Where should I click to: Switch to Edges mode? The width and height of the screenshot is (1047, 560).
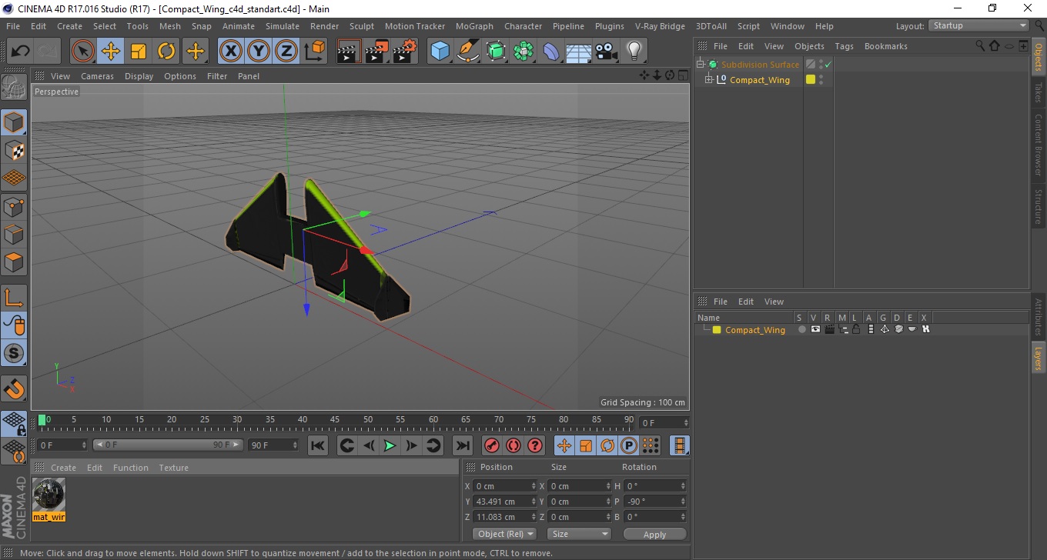[x=14, y=234]
